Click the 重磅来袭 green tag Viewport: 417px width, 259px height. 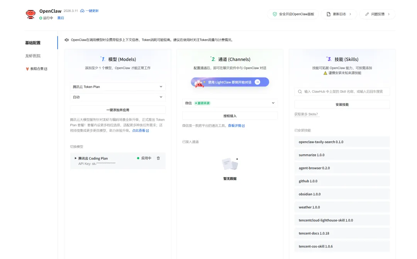202,103
